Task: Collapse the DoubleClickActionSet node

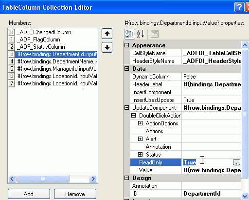Action: pyautogui.click(x=133, y=115)
